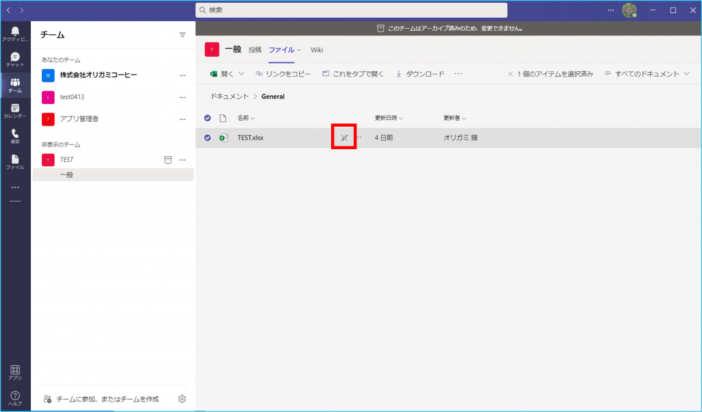Click the search input field

click(351, 10)
